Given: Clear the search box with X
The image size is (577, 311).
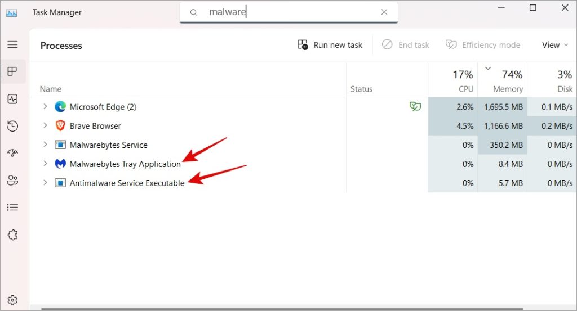Looking at the screenshot, I should click(x=384, y=12).
